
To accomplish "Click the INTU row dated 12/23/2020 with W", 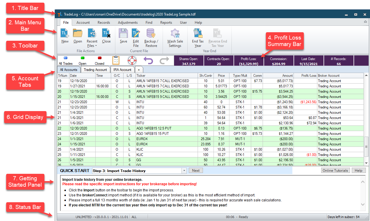I will [211, 102].
